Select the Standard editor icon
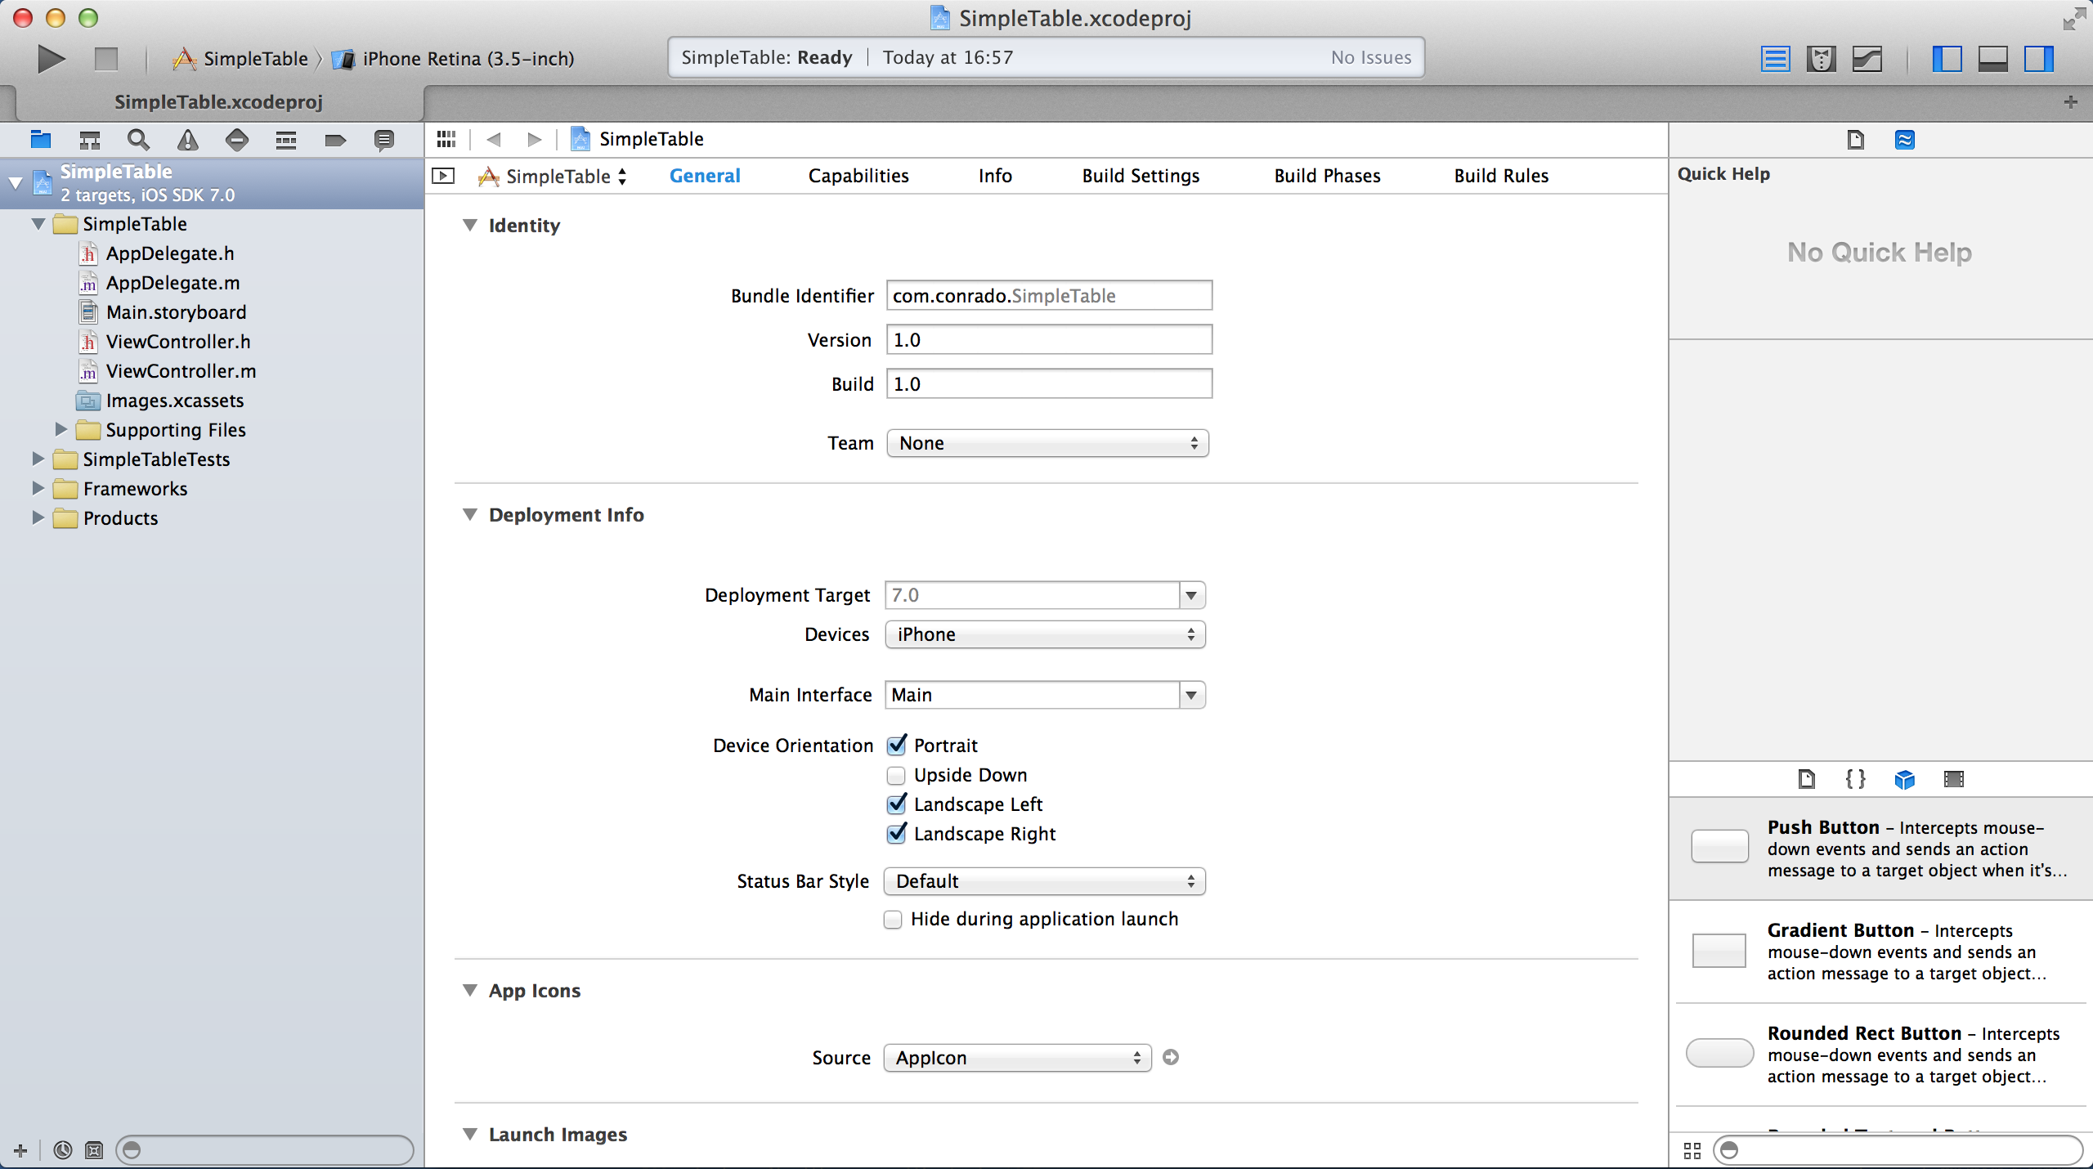This screenshot has height=1169, width=2093. pyautogui.click(x=1775, y=59)
